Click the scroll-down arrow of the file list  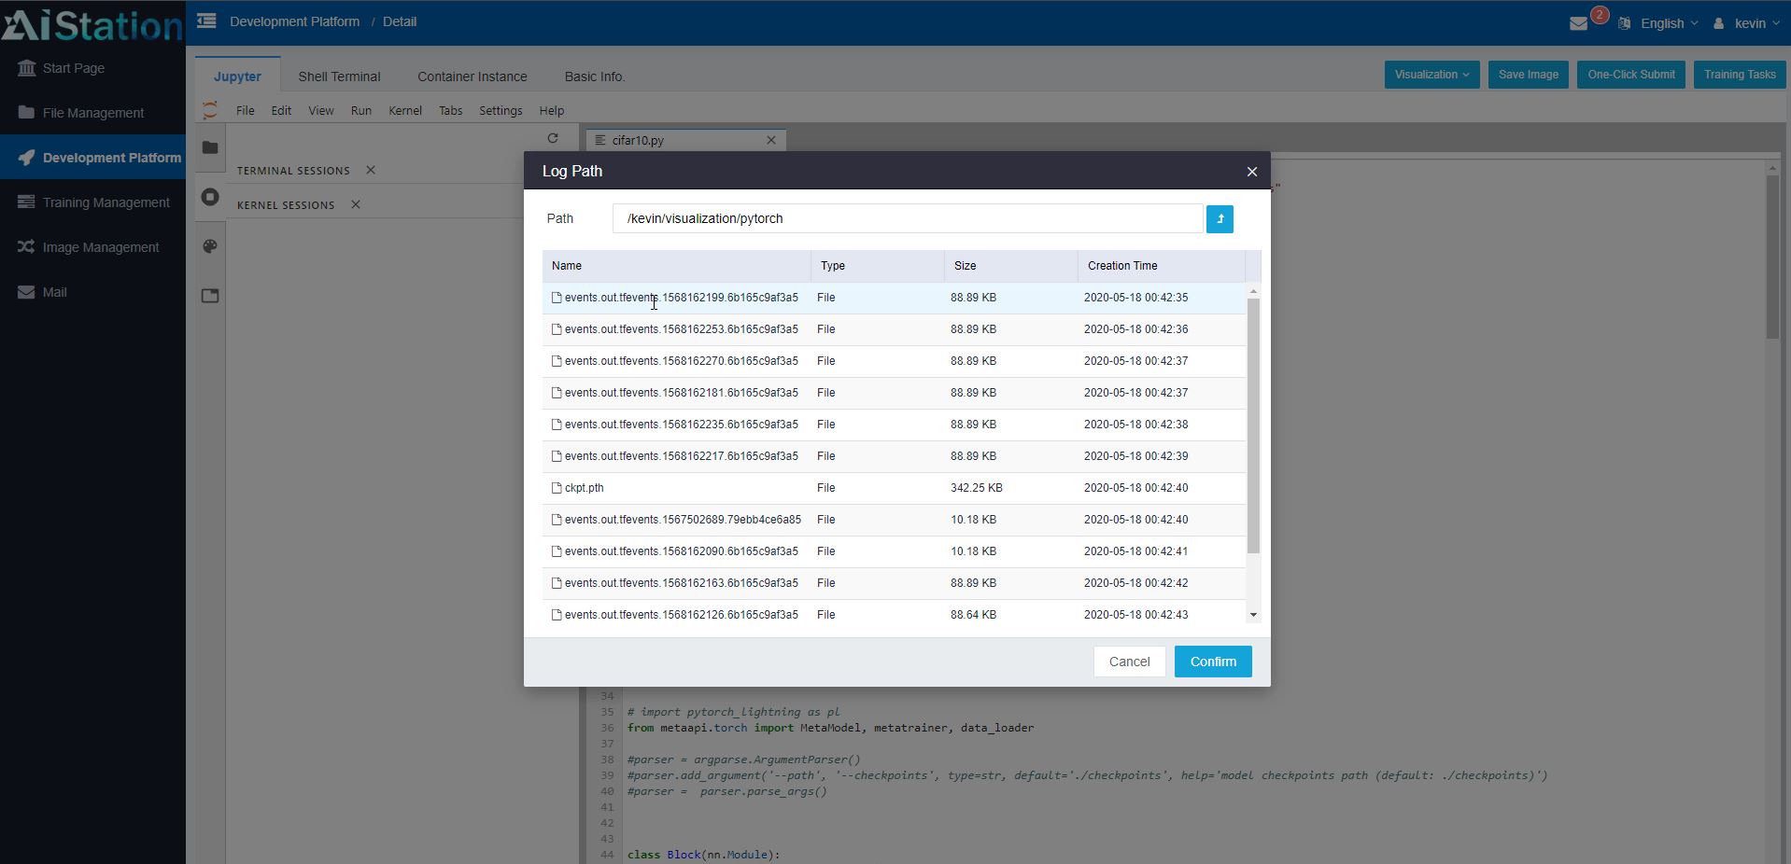1253,615
